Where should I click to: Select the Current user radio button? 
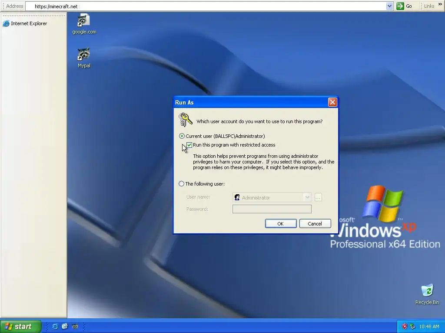182,136
